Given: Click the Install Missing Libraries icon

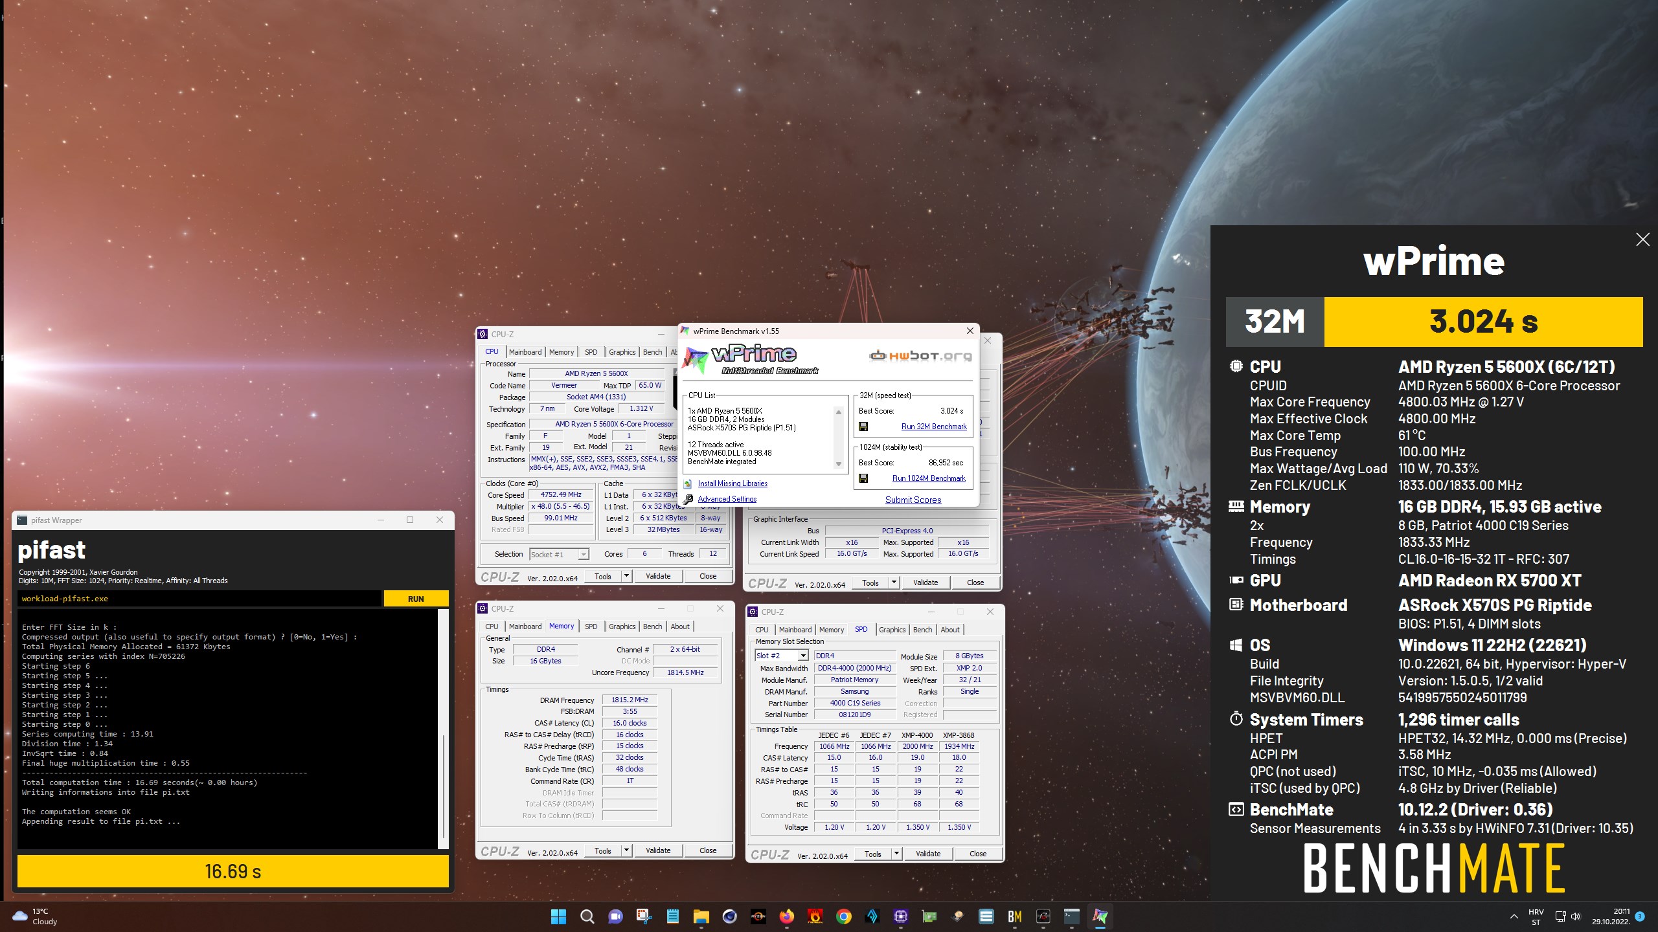Looking at the screenshot, I should 688,484.
